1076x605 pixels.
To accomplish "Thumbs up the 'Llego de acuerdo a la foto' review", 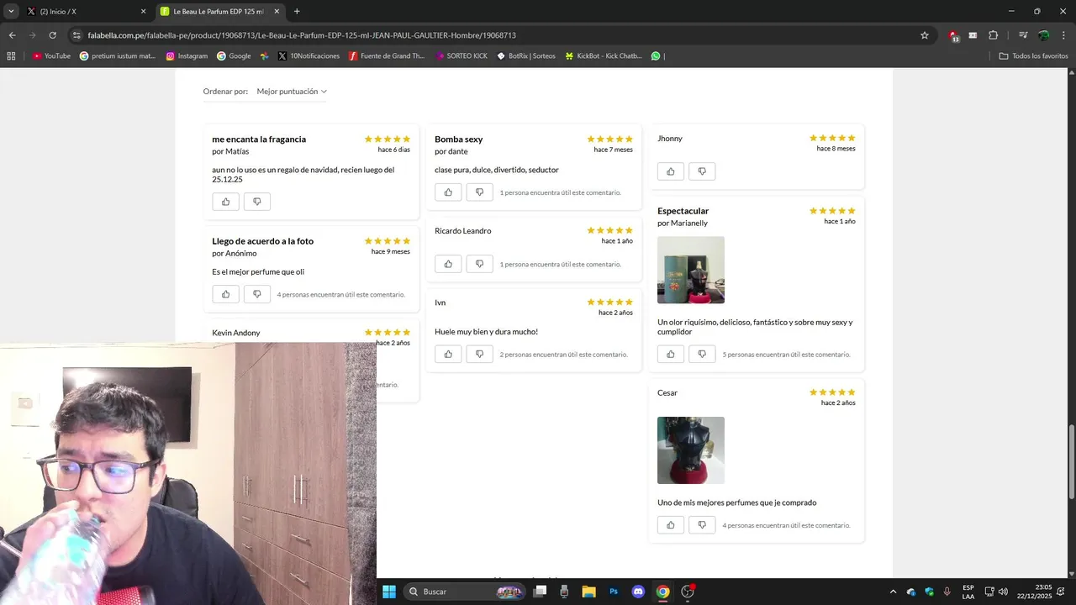I will tap(225, 294).
